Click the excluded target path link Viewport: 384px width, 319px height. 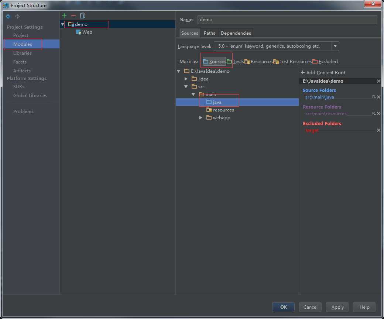[312, 130]
